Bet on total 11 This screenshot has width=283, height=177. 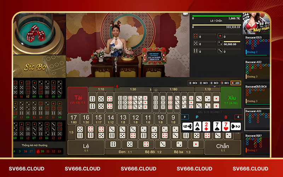[148, 119]
